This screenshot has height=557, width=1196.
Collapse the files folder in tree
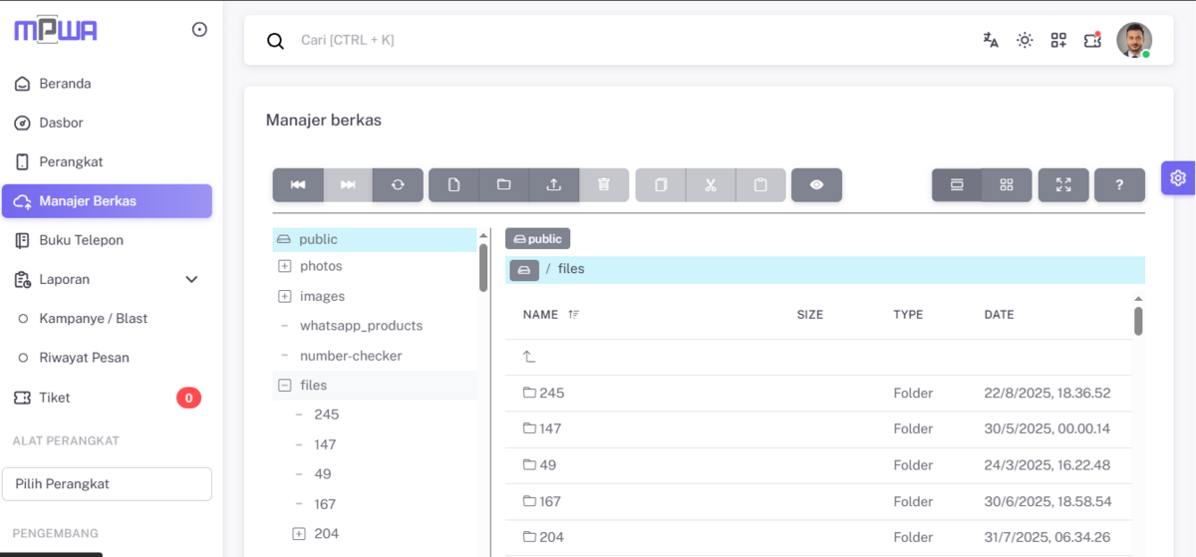(284, 386)
